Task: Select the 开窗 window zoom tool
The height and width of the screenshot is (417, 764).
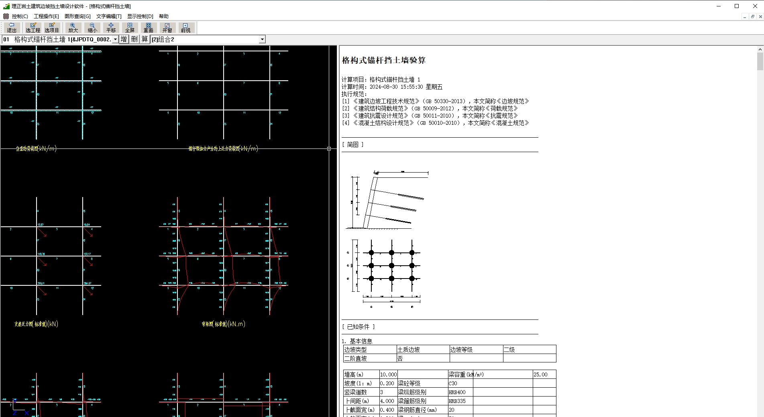Action: 167,28
